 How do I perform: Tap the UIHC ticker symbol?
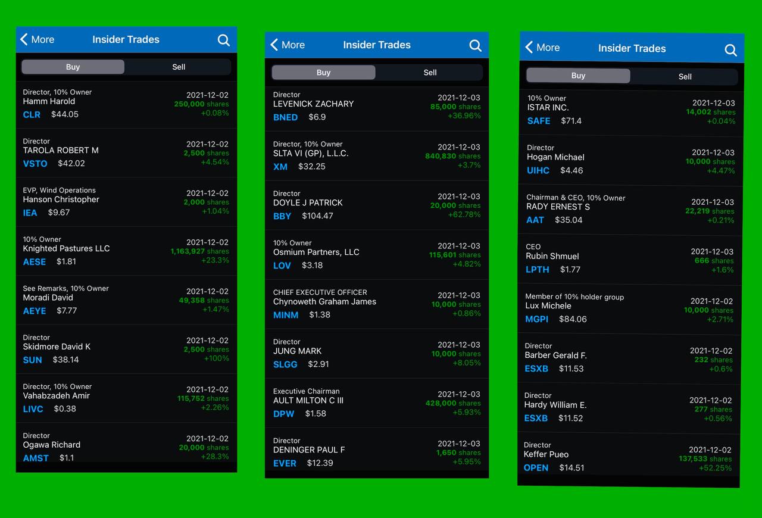coord(538,170)
